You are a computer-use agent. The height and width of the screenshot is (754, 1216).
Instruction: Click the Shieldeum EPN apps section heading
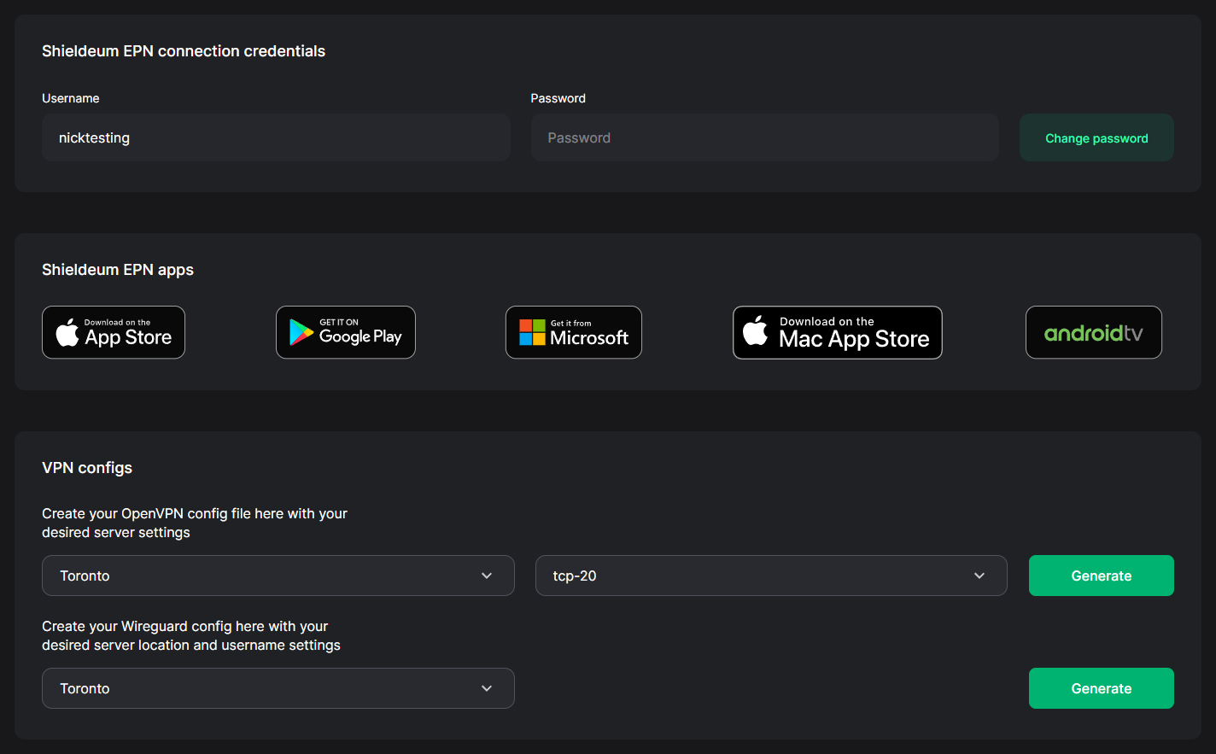point(118,269)
